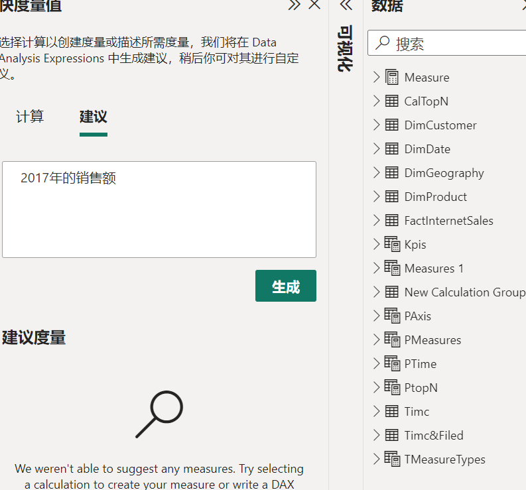Expand the Timc table node
Screen dimensions: 526x490
(x=376, y=411)
